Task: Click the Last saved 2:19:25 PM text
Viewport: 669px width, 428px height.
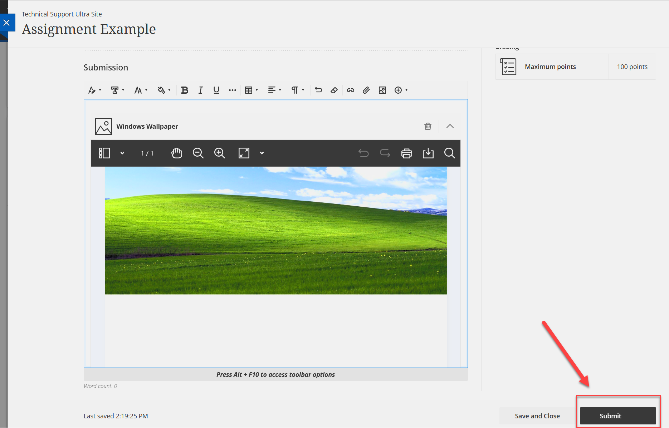Action: [116, 416]
